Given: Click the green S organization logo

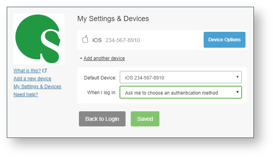Looking at the screenshot, I should pyautogui.click(x=39, y=39).
